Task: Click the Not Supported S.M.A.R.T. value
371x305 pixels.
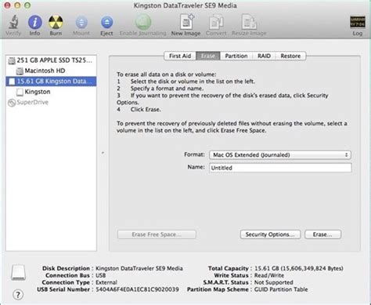Action: coord(274,282)
